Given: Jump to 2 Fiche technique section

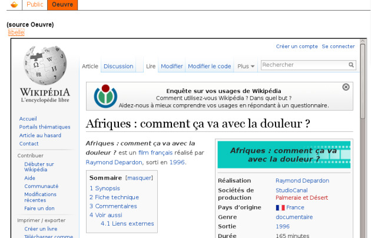Looking at the screenshot, I should [114, 197].
